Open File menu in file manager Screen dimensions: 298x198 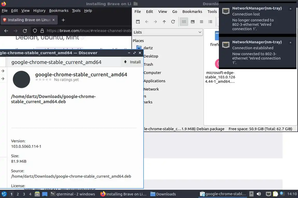pyautogui.click(x=138, y=12)
